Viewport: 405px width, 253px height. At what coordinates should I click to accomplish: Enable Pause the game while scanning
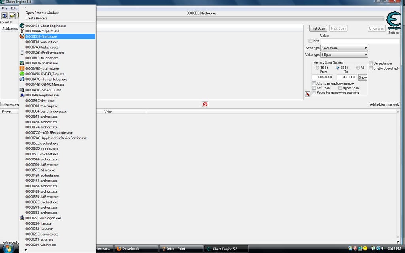click(x=314, y=93)
